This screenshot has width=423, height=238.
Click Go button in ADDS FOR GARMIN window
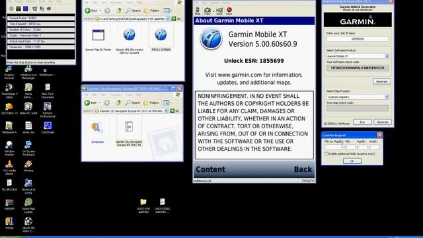click(x=176, y=19)
